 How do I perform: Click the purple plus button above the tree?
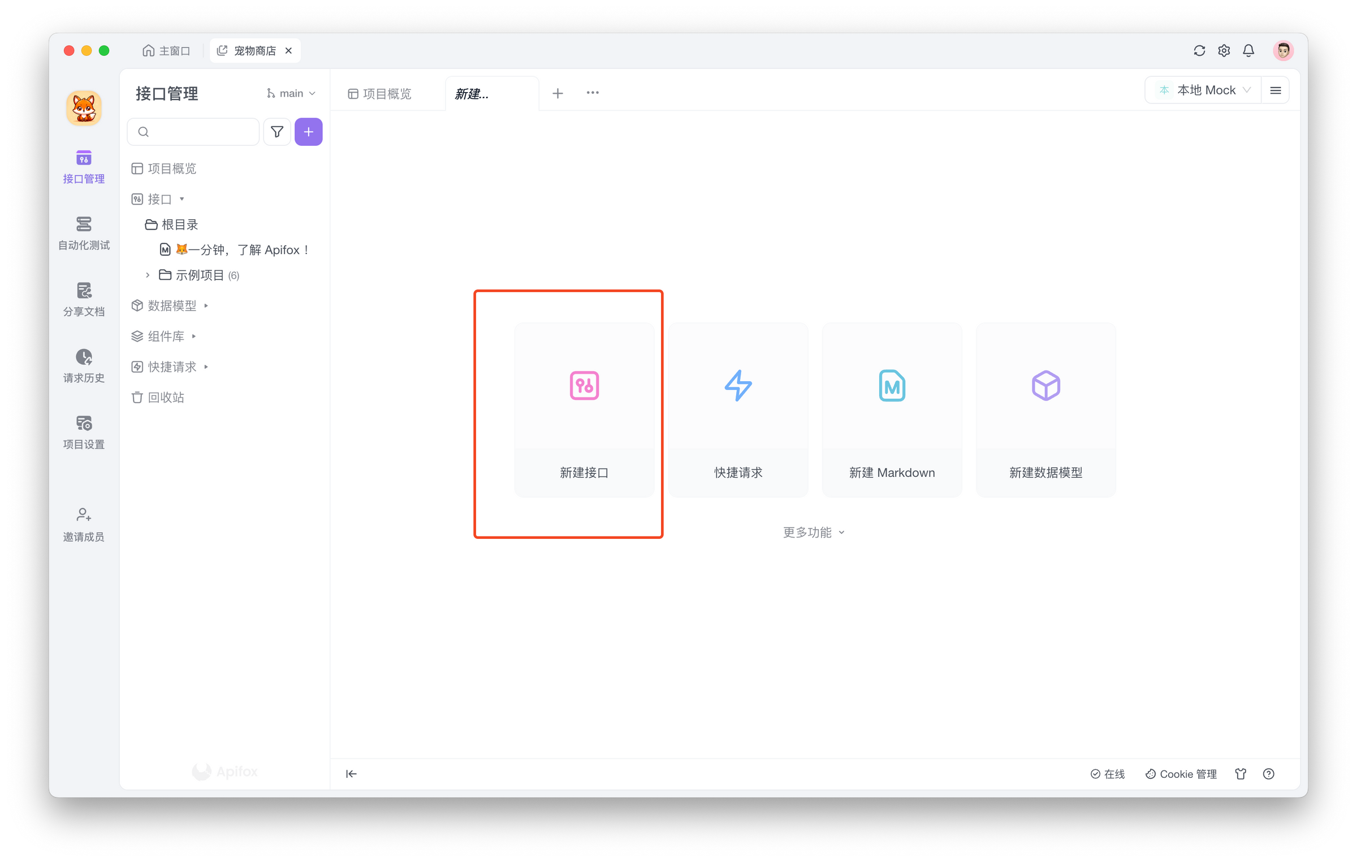[309, 132]
